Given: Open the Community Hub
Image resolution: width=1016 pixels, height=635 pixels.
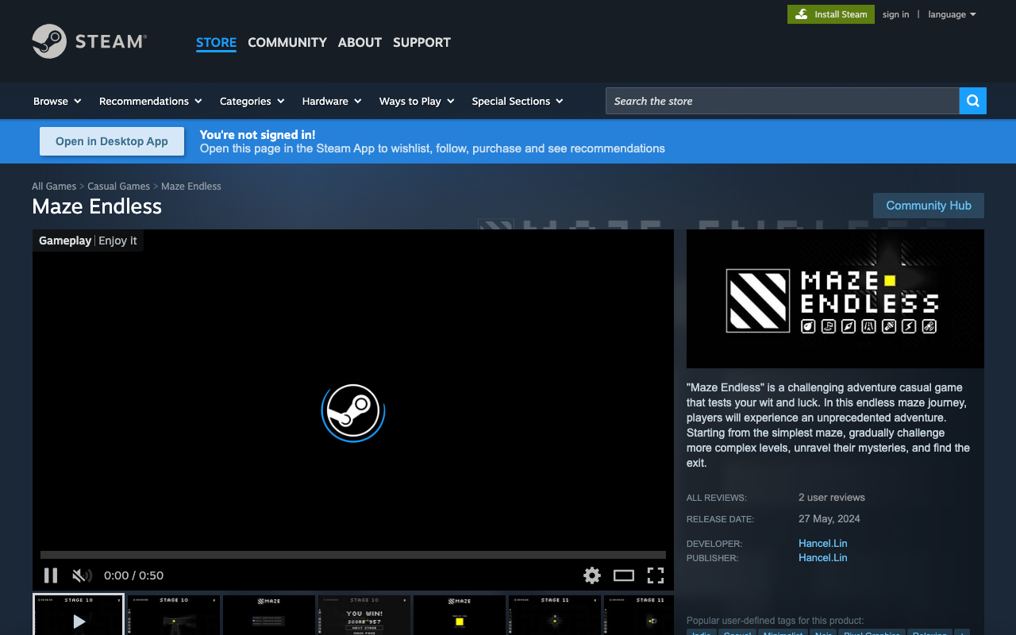Looking at the screenshot, I should pyautogui.click(x=929, y=206).
